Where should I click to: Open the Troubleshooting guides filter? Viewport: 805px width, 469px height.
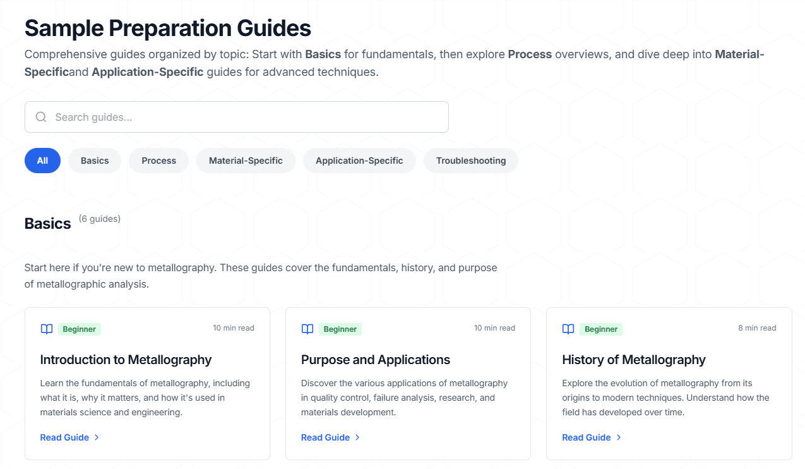click(470, 161)
